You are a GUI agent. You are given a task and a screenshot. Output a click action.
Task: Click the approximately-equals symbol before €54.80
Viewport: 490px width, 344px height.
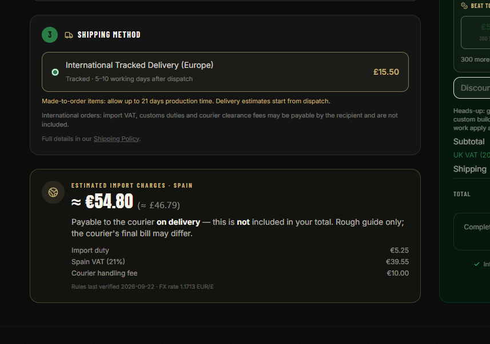[76, 202]
